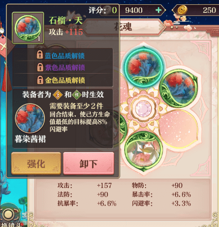Click the gold coin icon beside 250
This screenshot has width=219, height=227.
[x=182, y=9]
